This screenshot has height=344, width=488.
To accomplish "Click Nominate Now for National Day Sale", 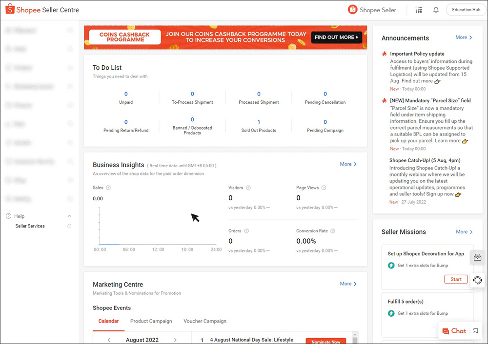I will coord(326,340).
